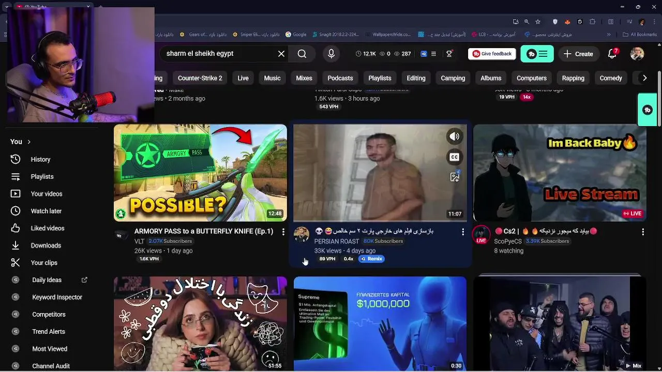
Task: Open the $1,000,000 Supreme ad video thumbnail
Action: (x=380, y=323)
